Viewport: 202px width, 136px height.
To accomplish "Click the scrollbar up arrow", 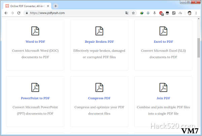I will 199,19.
